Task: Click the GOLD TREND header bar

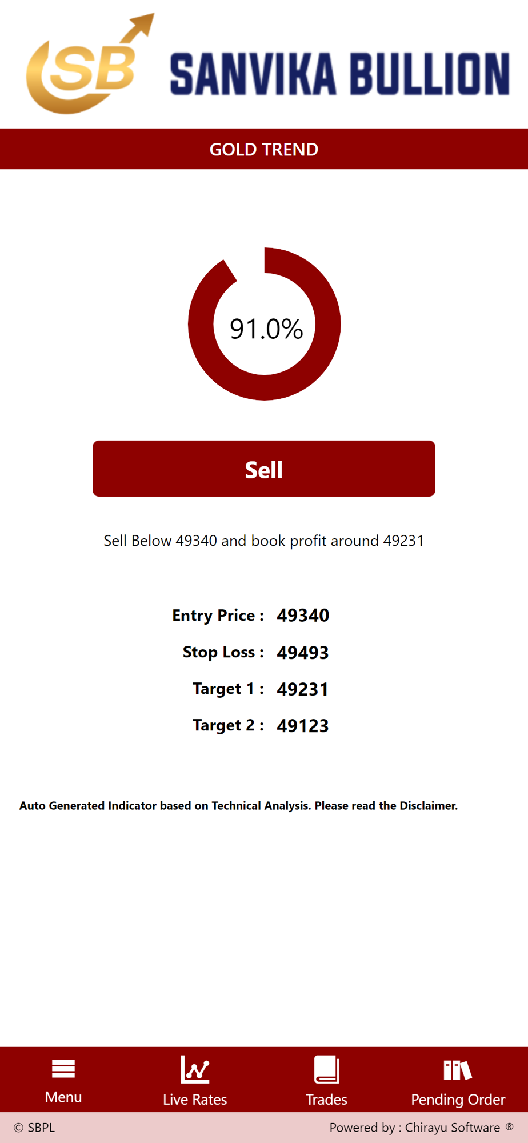Action: pyautogui.click(x=264, y=149)
